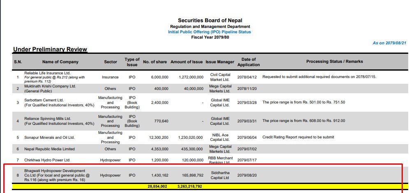Click the Chirkhwa Hydro Power Ltd entry
The width and height of the screenshot is (409, 193).
(x=47, y=160)
